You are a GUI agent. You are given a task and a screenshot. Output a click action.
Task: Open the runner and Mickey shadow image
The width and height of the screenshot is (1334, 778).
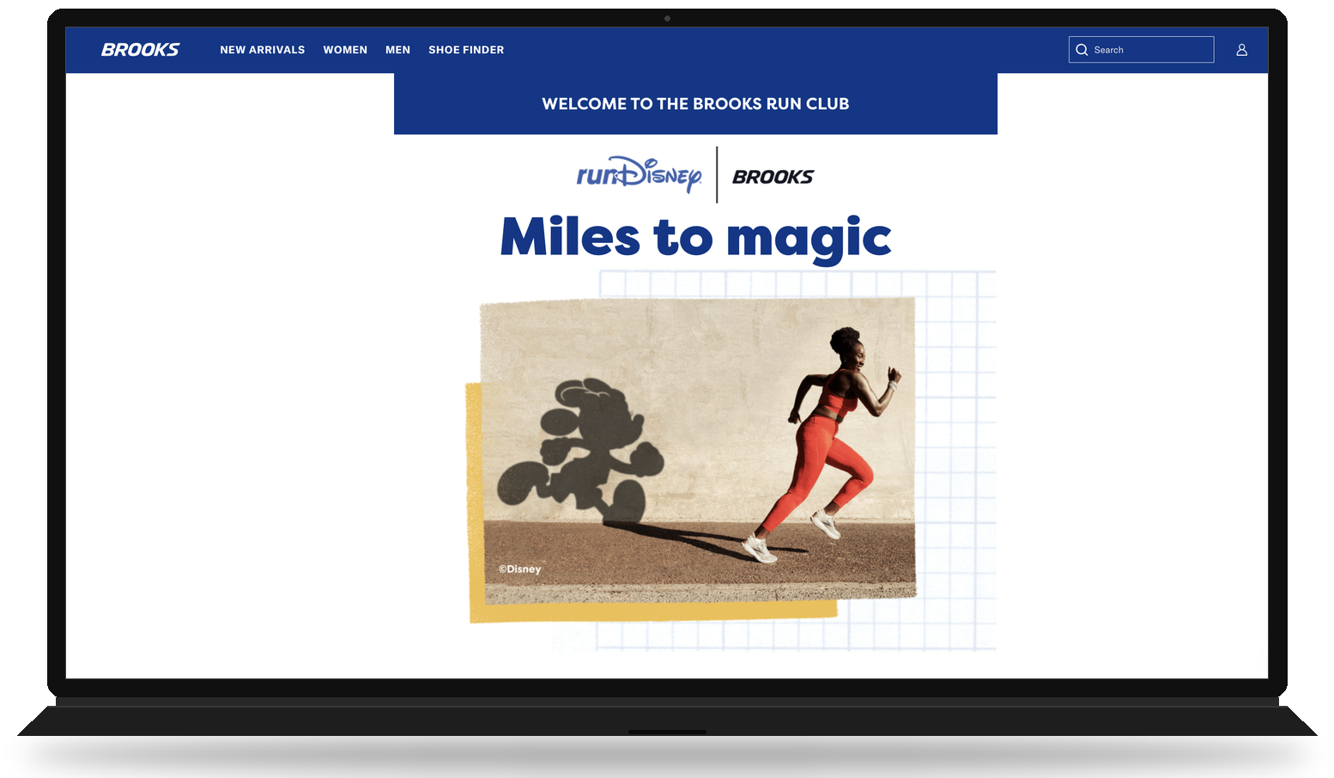click(x=698, y=450)
